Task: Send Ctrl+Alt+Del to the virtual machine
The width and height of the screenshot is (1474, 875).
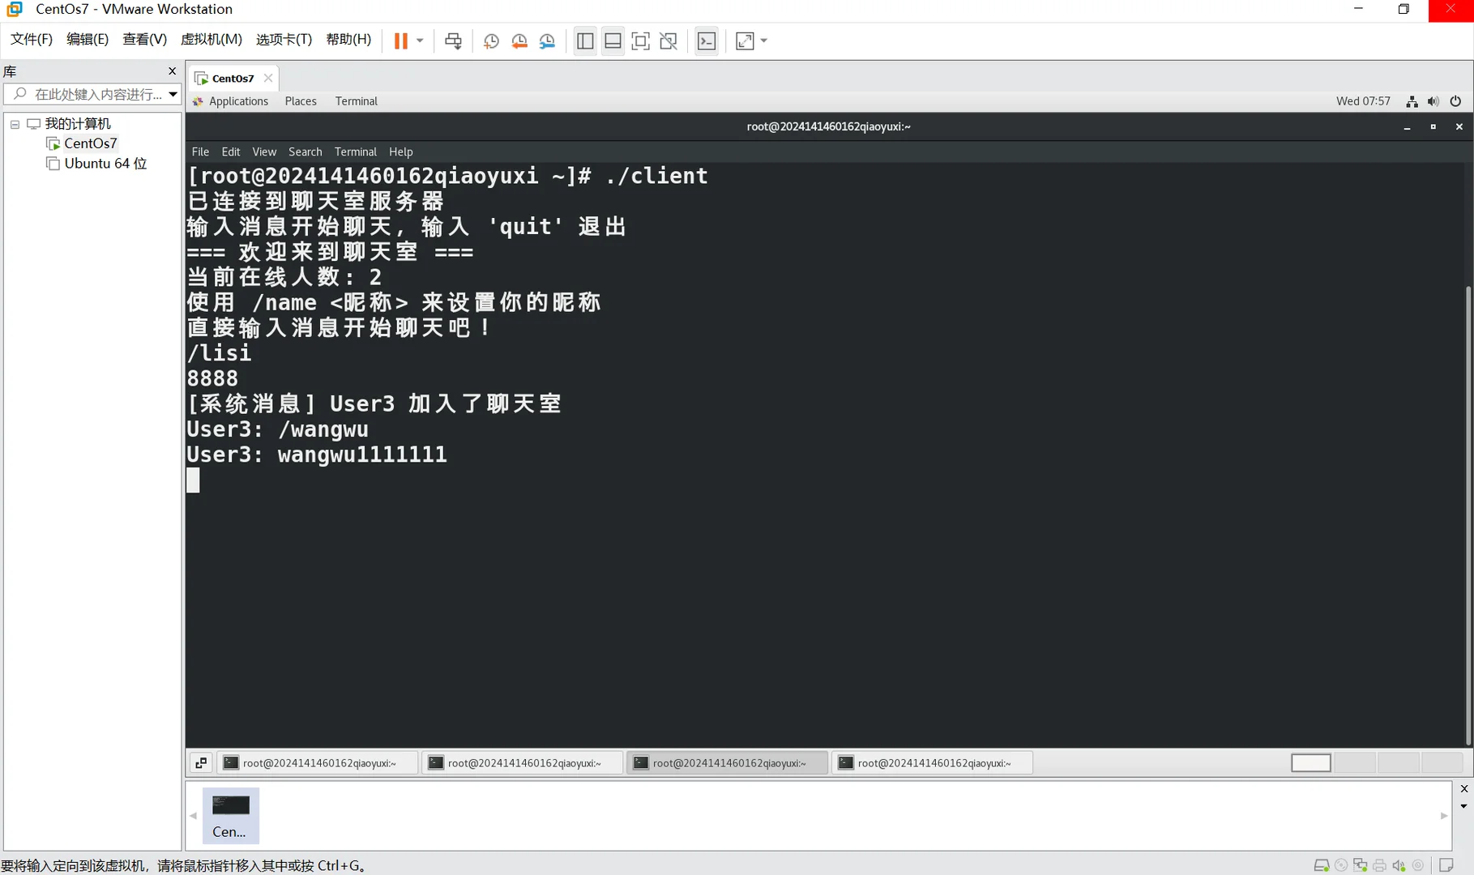Action: coord(453,41)
